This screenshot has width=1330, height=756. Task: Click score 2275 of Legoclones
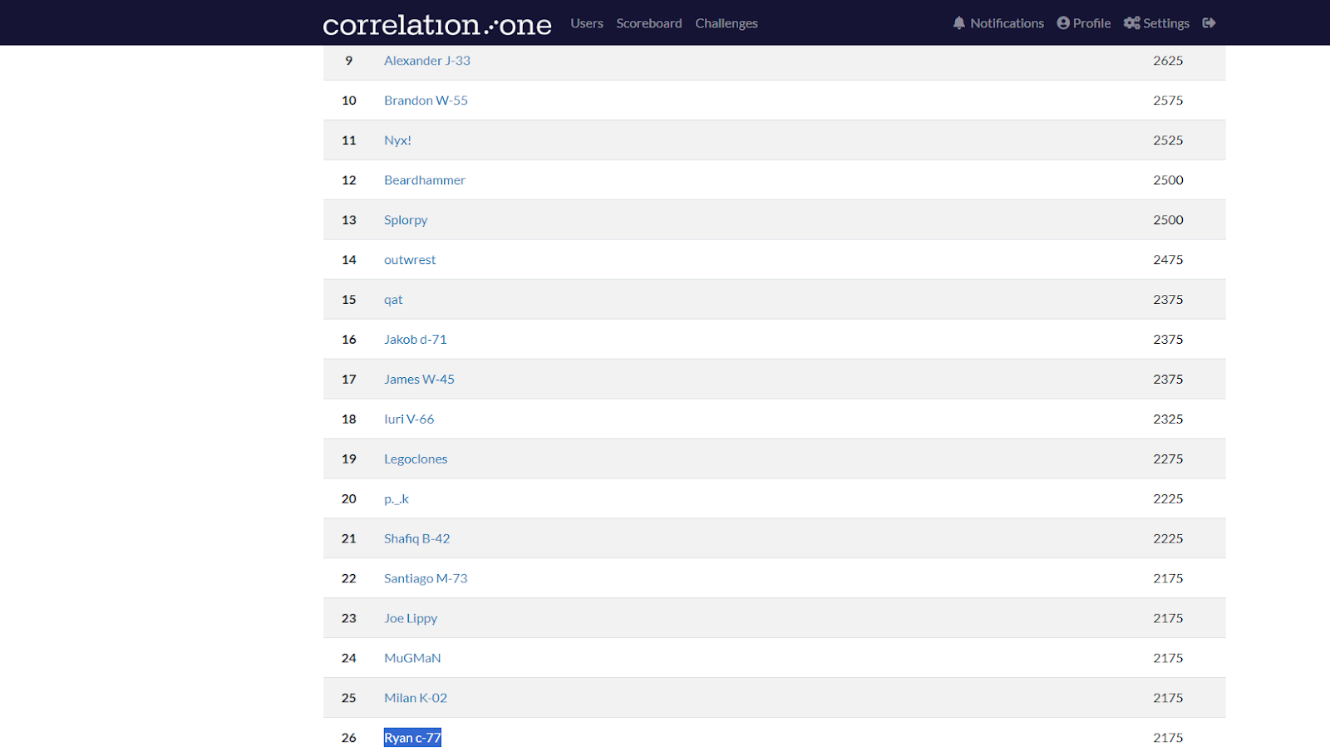1168,459
